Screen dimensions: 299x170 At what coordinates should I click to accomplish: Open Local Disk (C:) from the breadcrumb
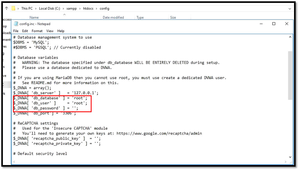pos(49,8)
